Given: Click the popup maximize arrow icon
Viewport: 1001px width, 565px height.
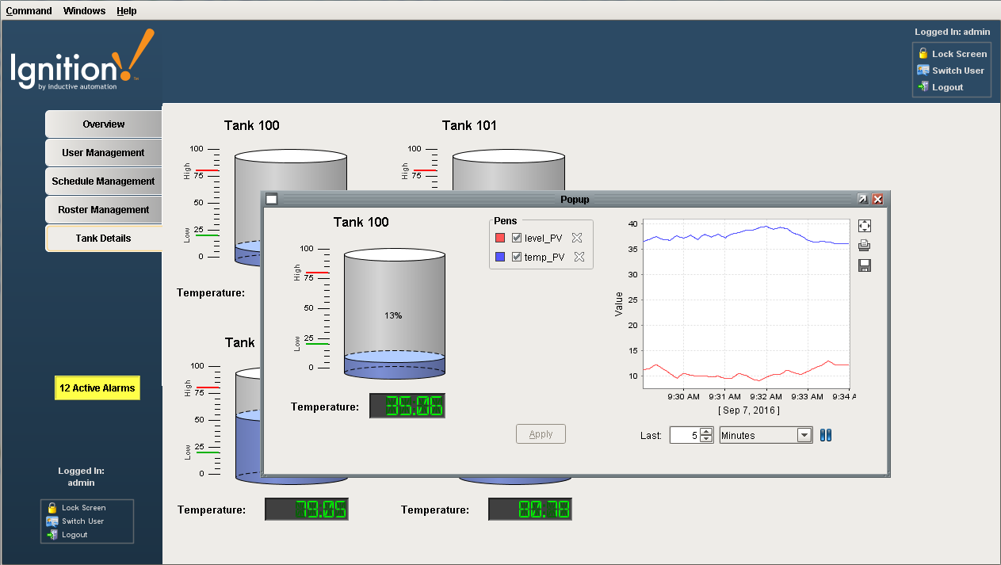Looking at the screenshot, I should point(862,200).
